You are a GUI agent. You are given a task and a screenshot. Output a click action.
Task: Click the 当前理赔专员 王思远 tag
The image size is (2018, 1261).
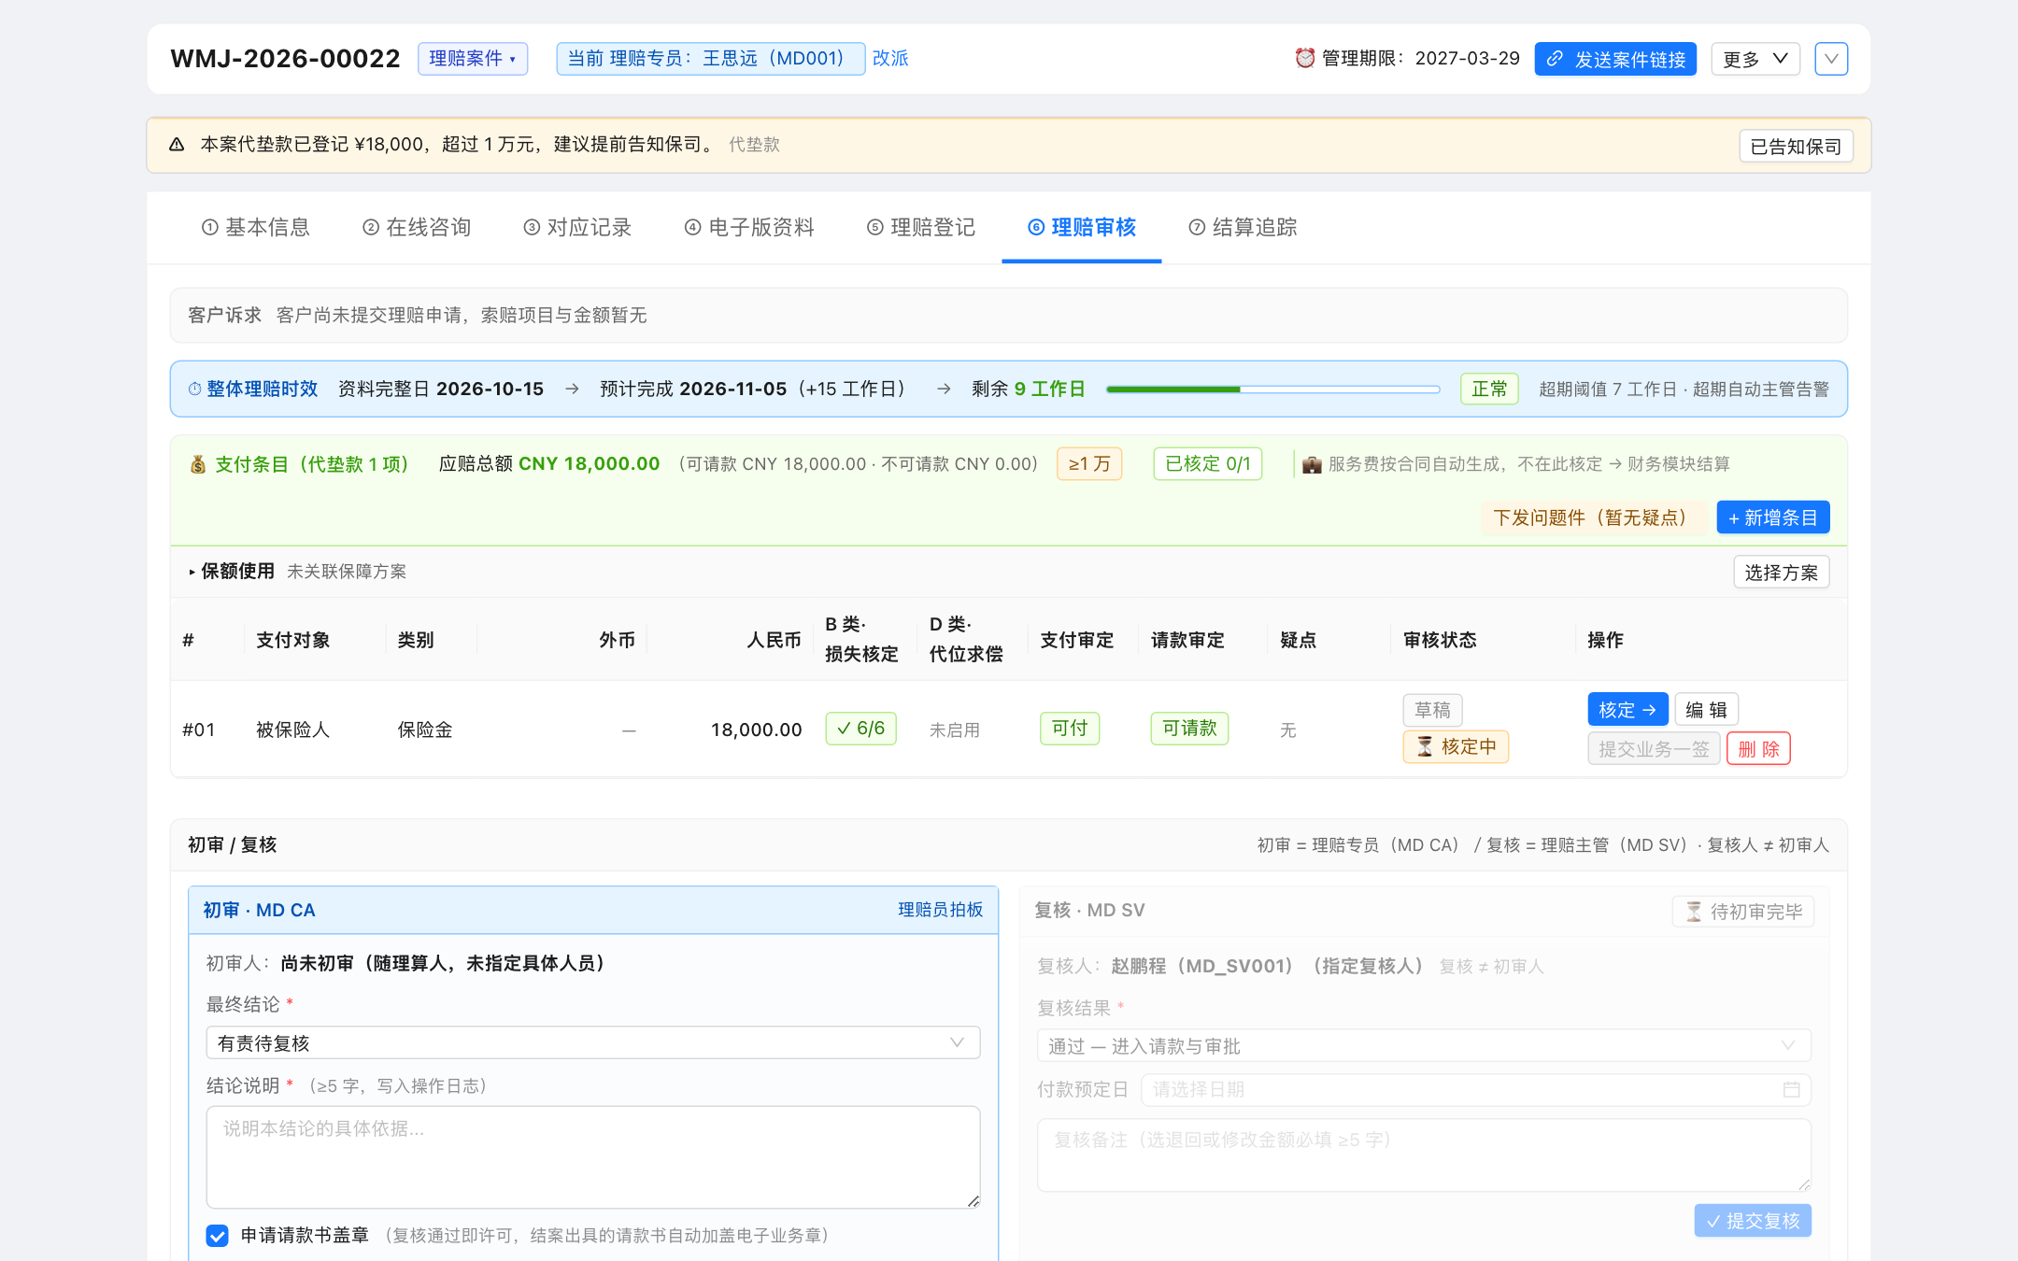coord(710,59)
